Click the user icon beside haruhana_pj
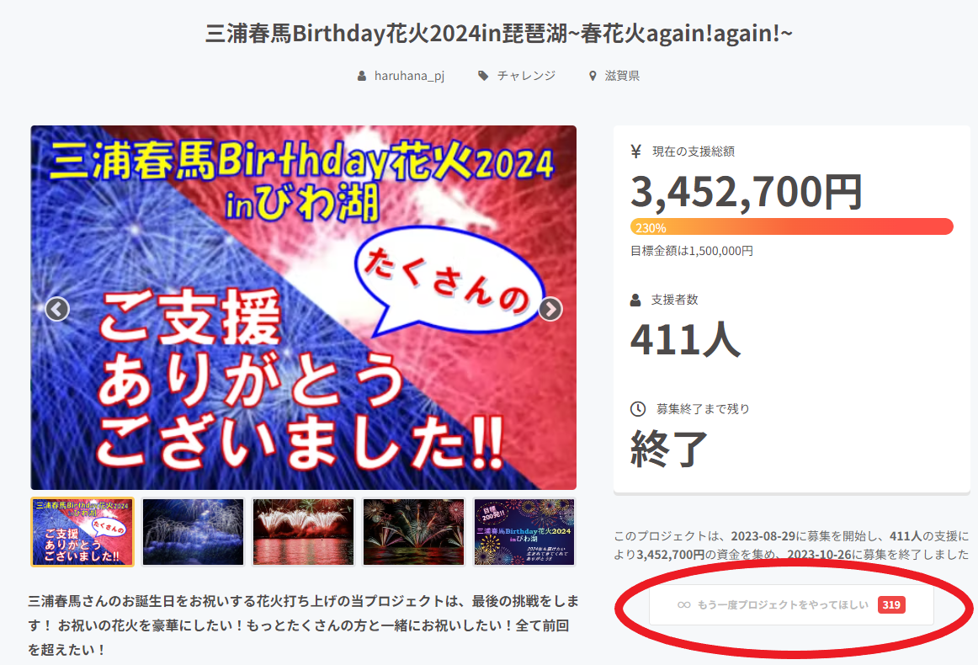The height and width of the screenshot is (665, 978). pyautogui.click(x=362, y=76)
